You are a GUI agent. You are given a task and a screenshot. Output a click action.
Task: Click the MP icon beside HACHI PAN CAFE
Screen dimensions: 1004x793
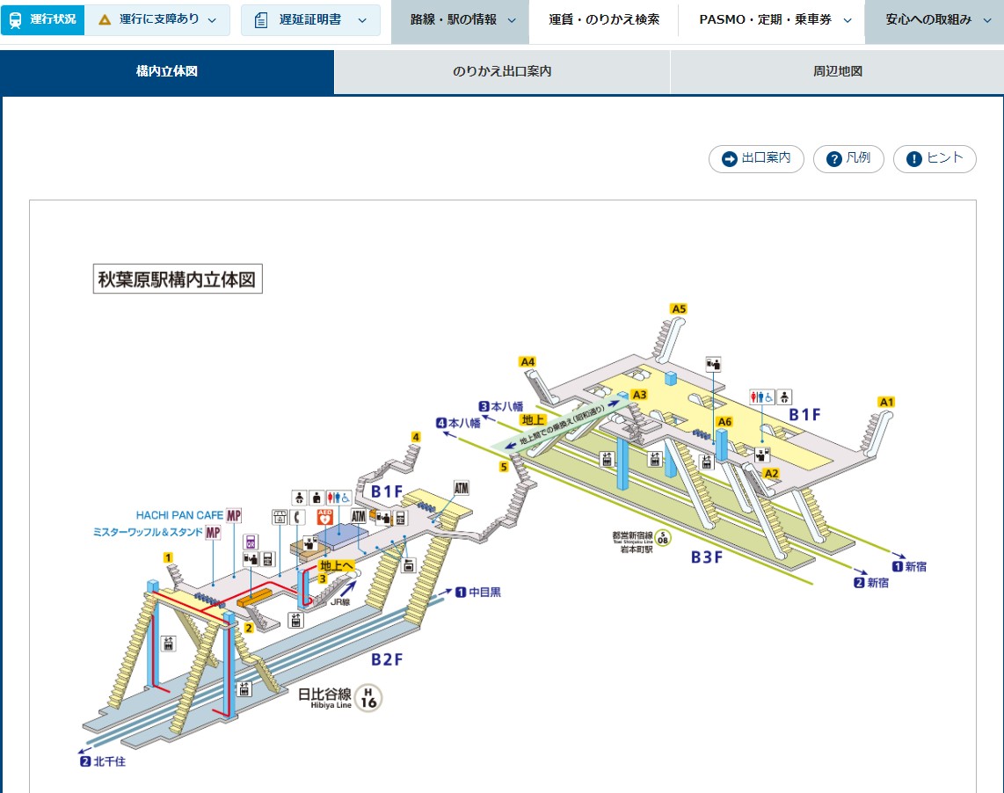pyautogui.click(x=234, y=515)
